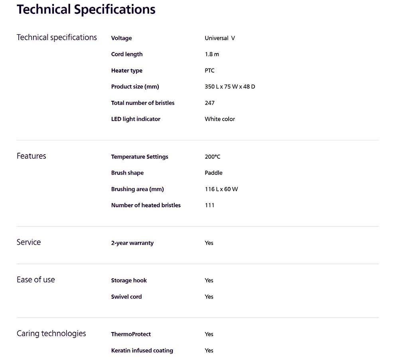Select the Product size (mm) label
This screenshot has height=360, width=397.
point(135,87)
